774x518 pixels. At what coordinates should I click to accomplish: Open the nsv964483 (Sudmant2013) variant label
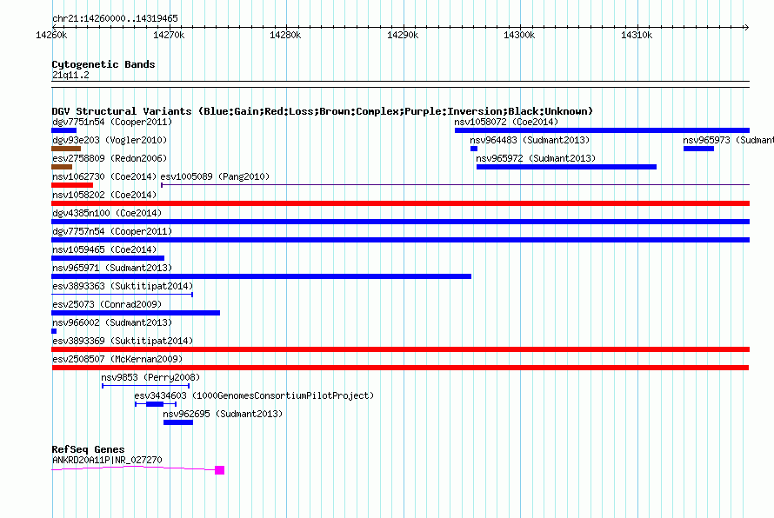(x=530, y=140)
